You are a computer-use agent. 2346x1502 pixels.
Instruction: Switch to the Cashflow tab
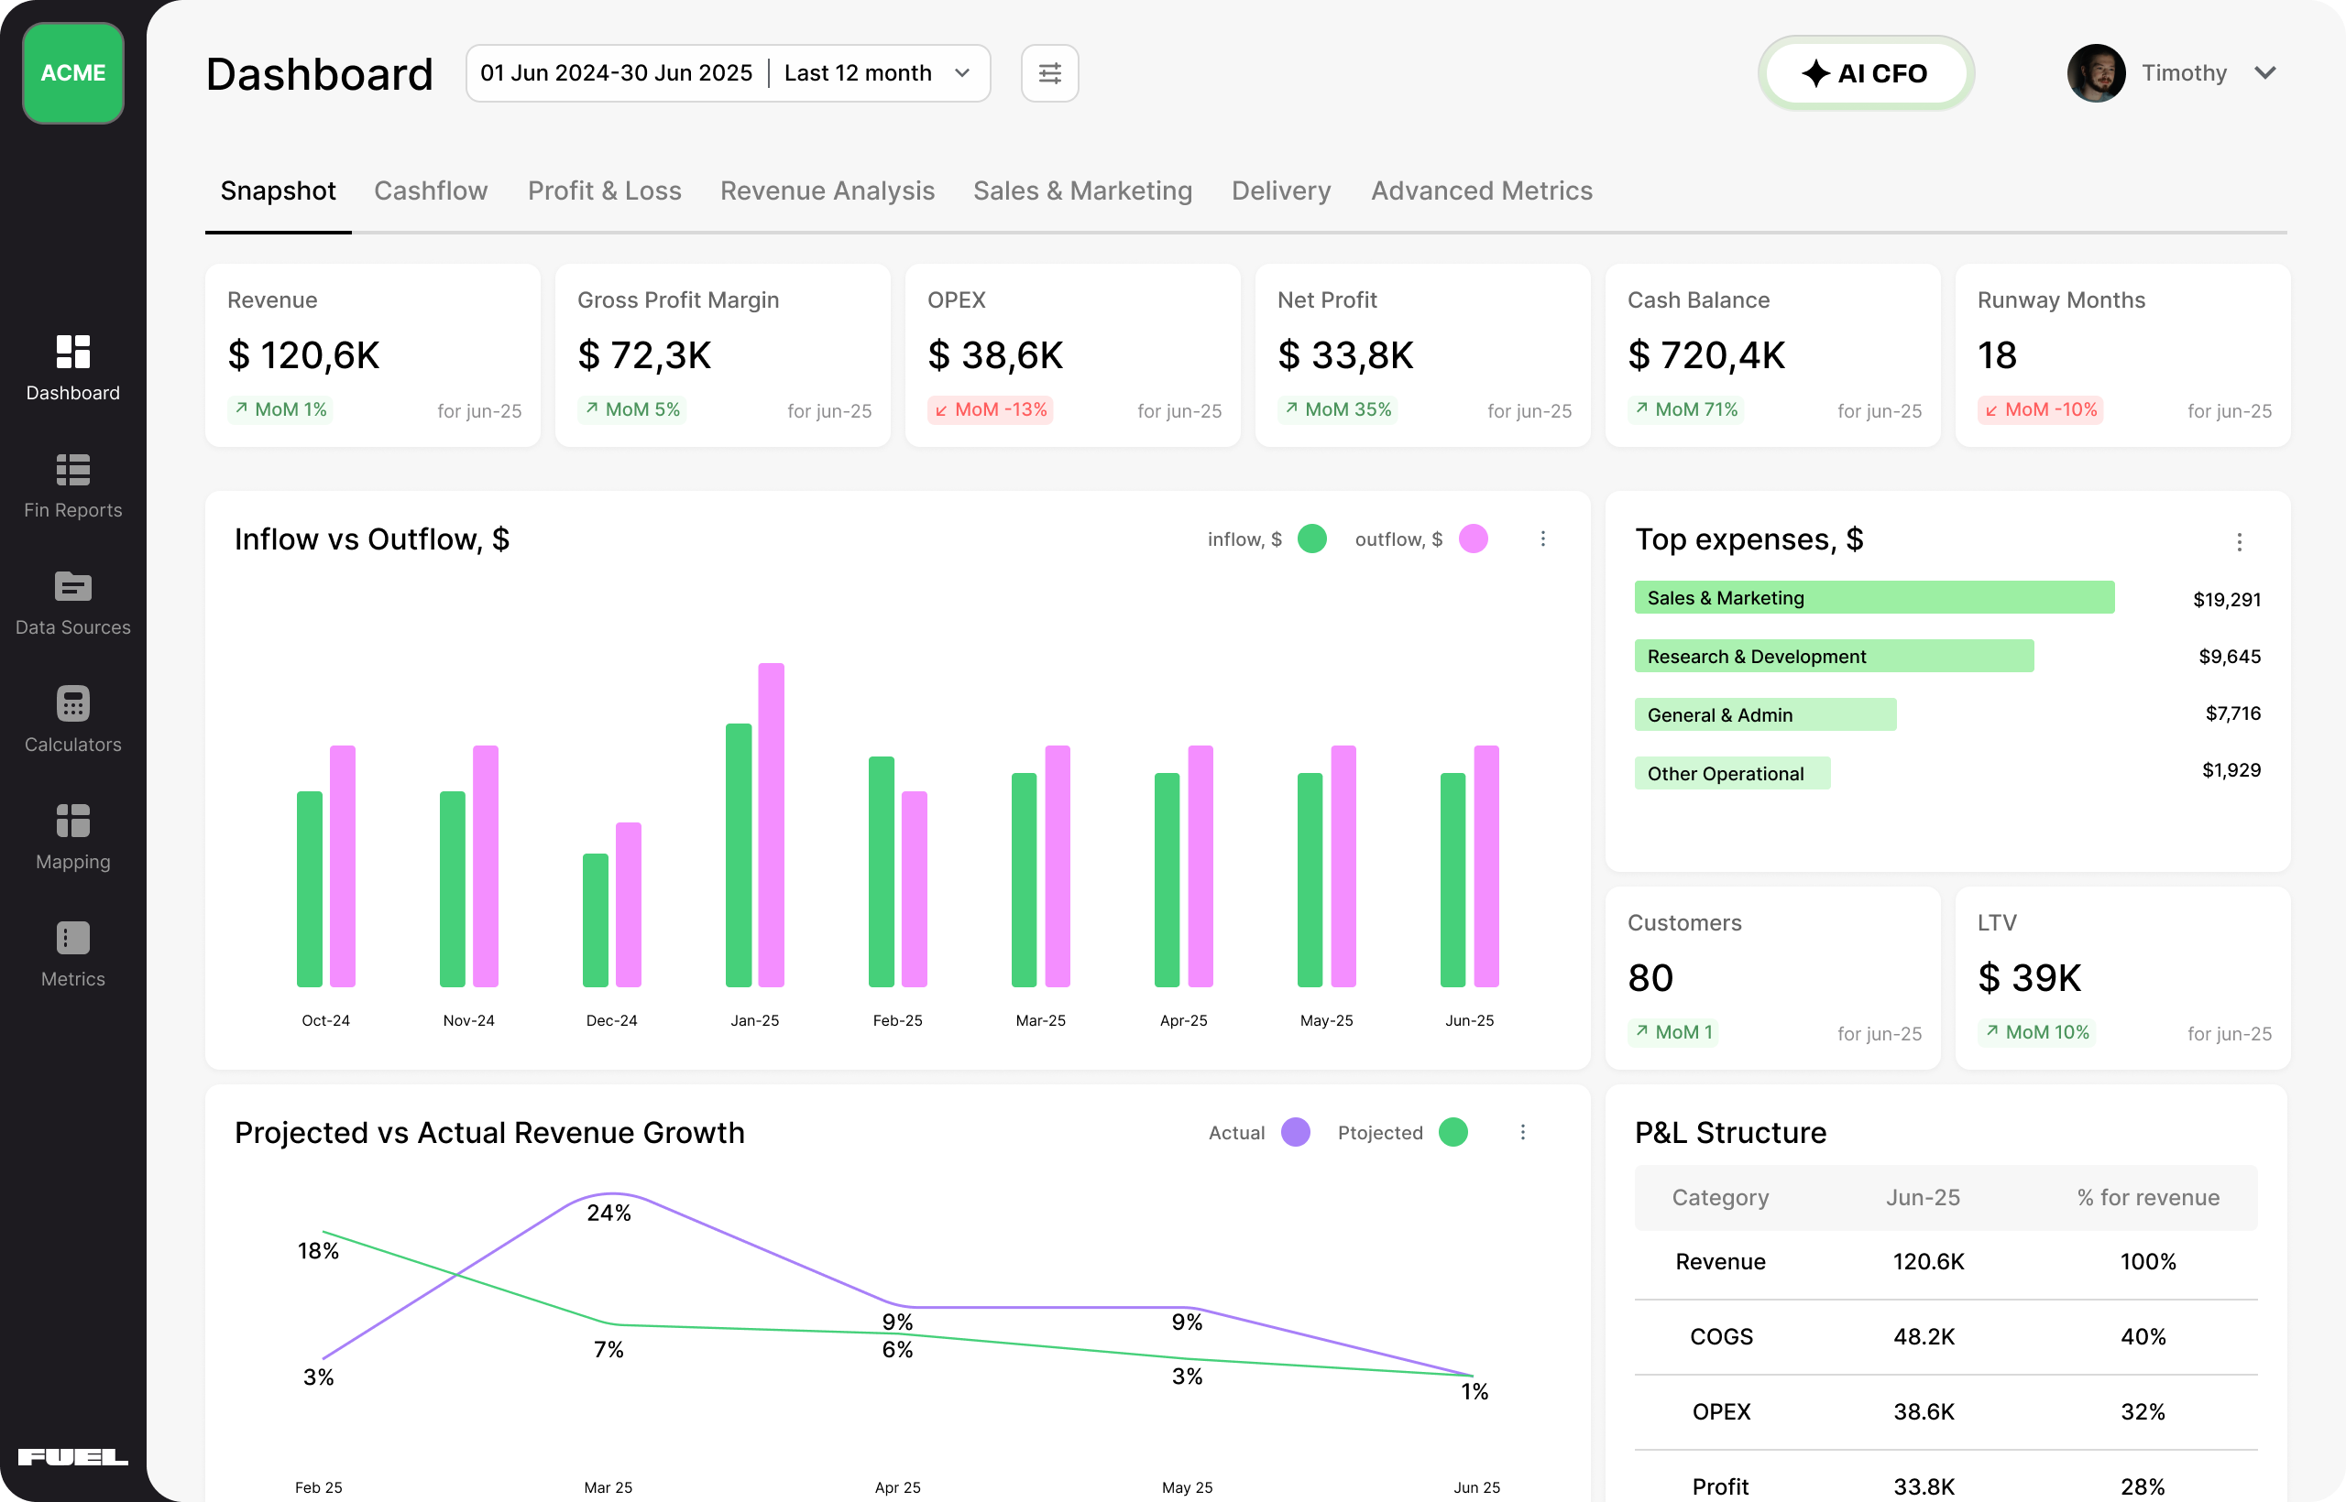[x=431, y=191]
